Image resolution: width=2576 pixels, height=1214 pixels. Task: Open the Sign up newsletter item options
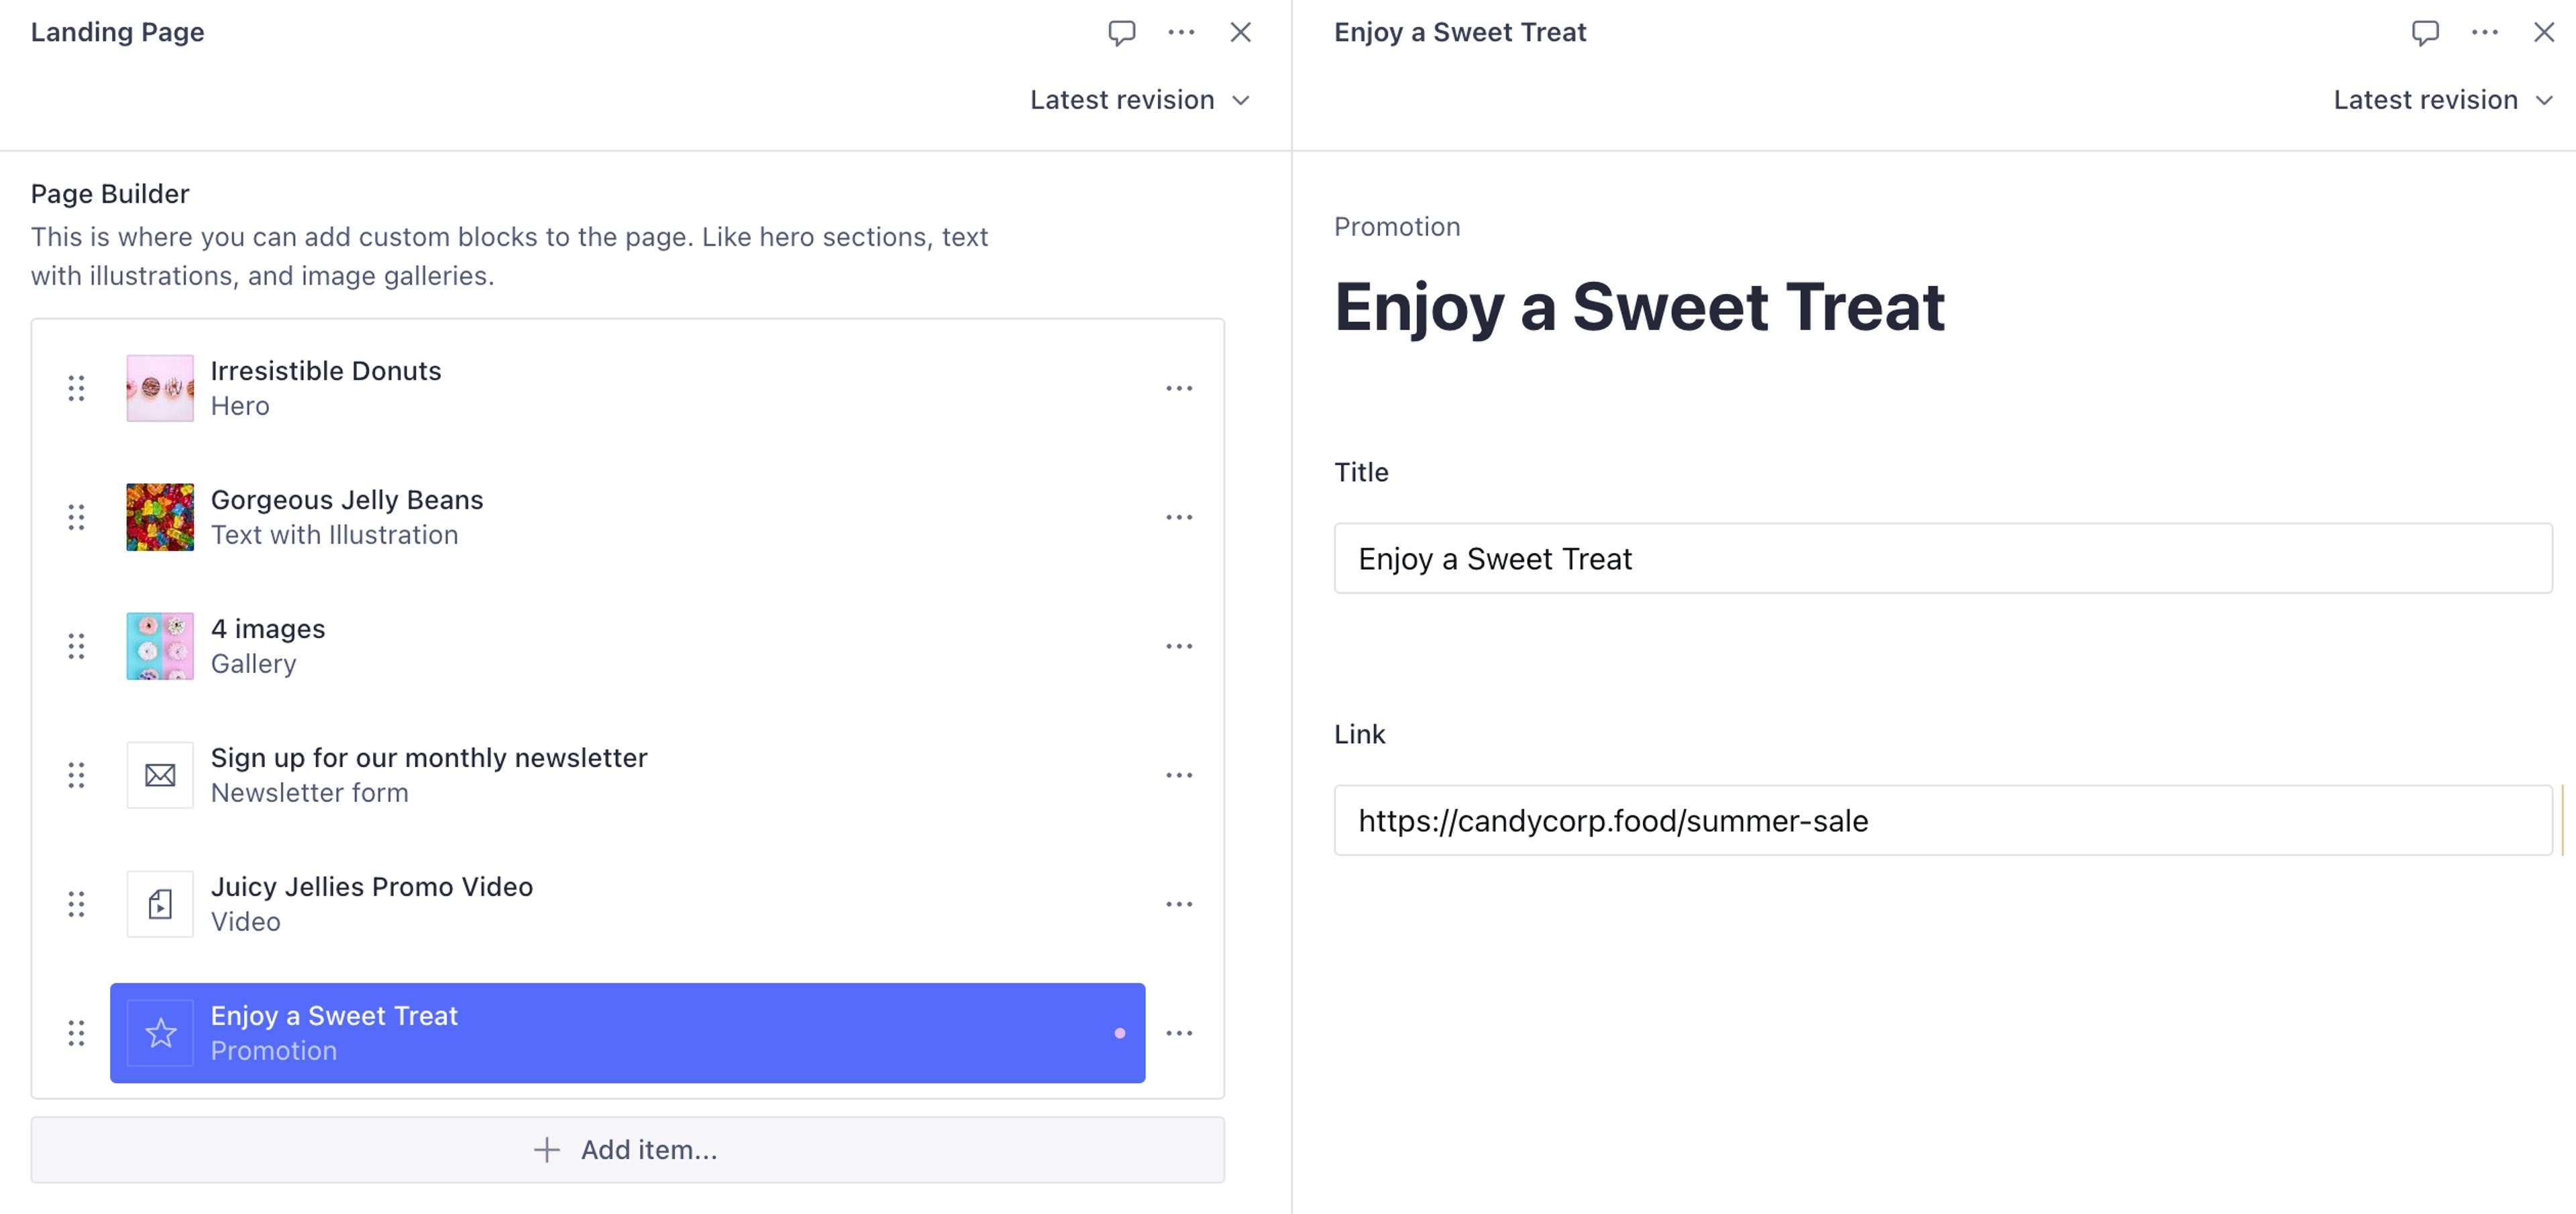tap(1179, 775)
